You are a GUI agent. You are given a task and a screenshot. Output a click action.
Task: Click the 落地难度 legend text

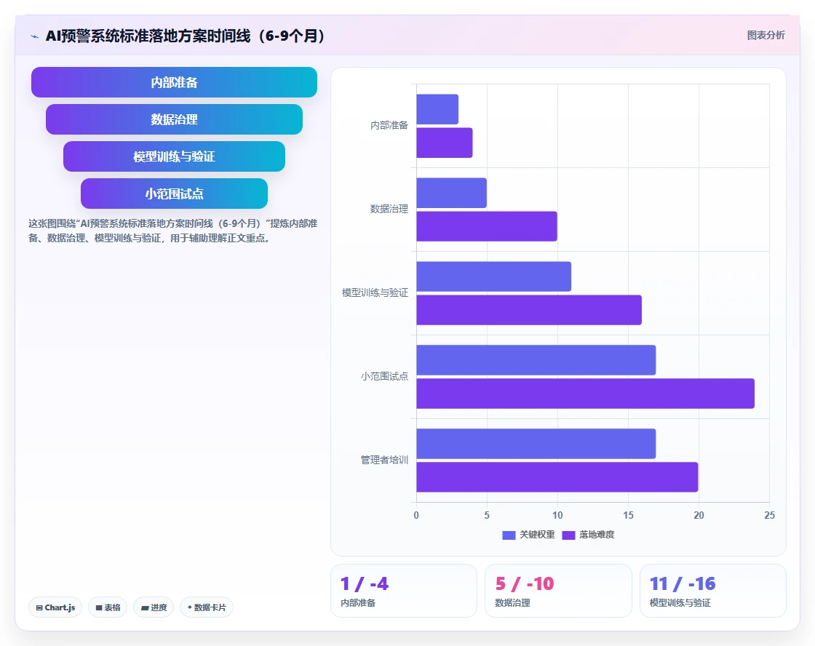[597, 535]
